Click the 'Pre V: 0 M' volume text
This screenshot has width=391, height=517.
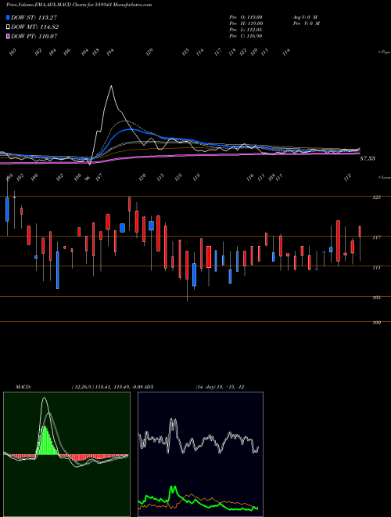click(306, 23)
